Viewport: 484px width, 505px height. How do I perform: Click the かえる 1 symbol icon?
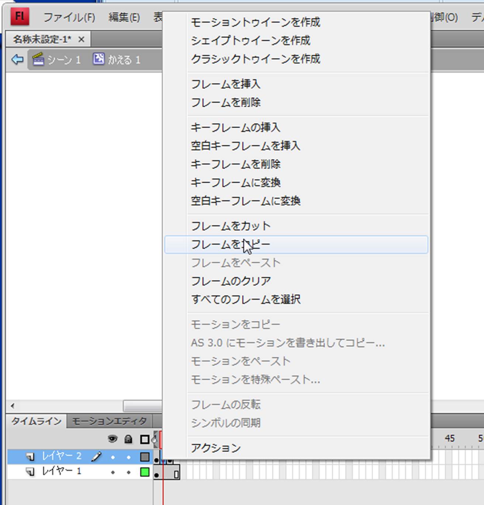(x=98, y=59)
